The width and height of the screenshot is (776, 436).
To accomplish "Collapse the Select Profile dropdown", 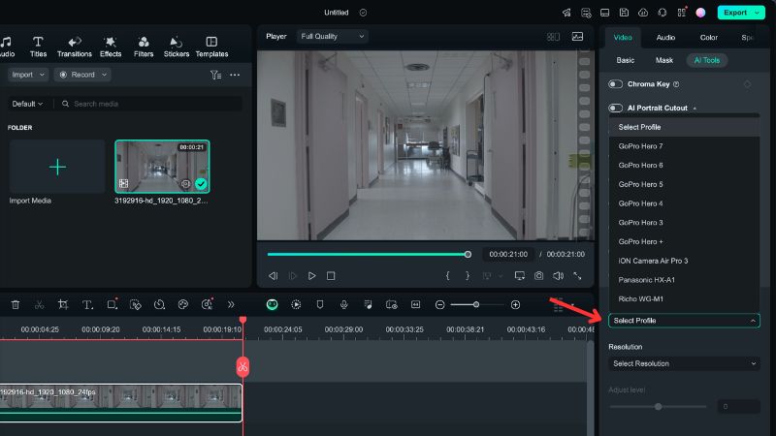I will [x=684, y=321].
